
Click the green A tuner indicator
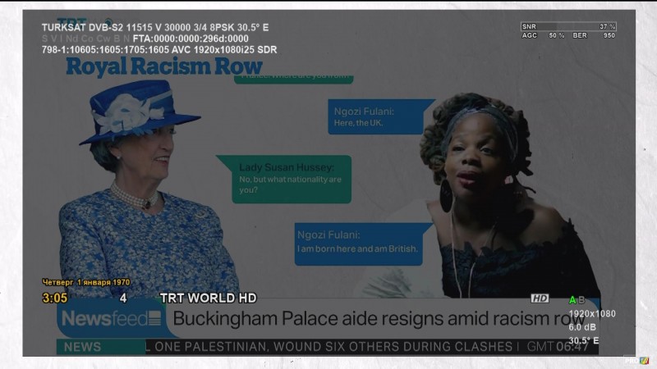pyautogui.click(x=572, y=300)
